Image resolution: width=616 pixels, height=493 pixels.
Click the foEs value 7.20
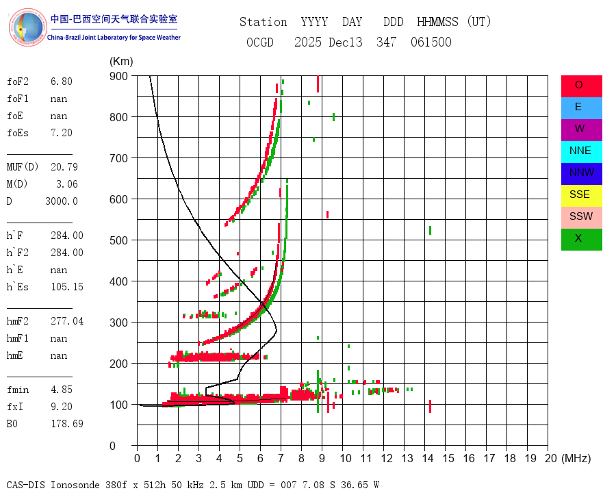(x=62, y=133)
